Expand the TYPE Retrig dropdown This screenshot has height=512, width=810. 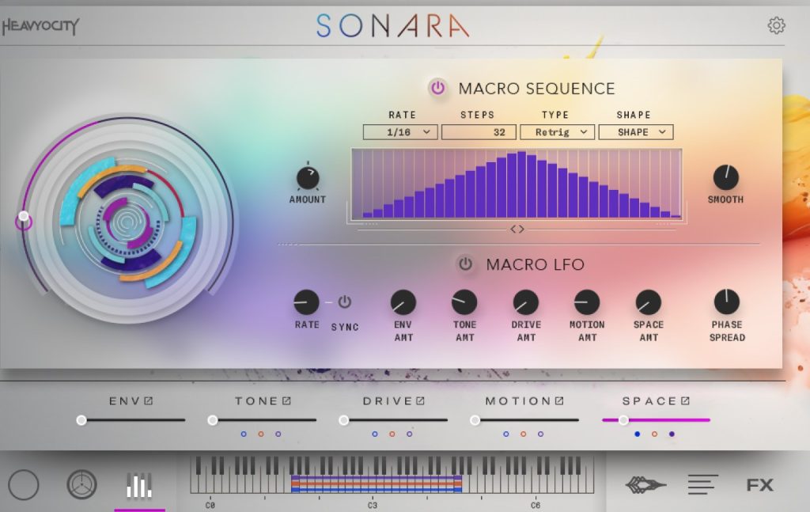click(x=557, y=132)
